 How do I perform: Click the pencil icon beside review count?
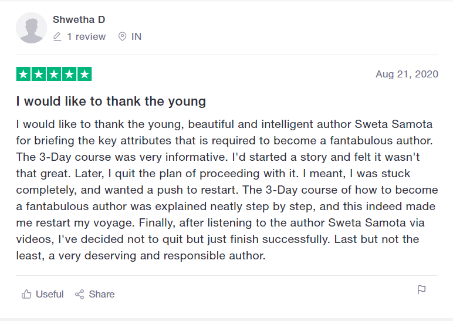coord(57,37)
